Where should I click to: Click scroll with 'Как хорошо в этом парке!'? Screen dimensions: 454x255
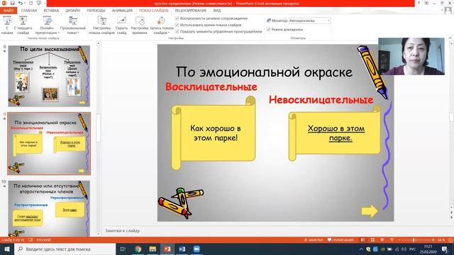214,133
